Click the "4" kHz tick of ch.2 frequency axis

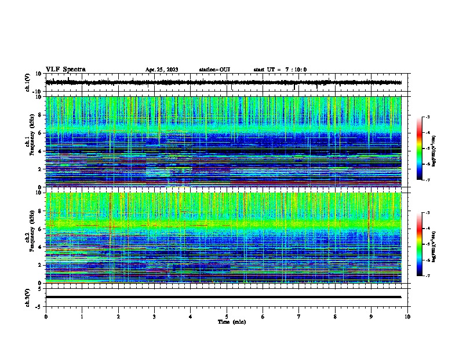coord(40,247)
